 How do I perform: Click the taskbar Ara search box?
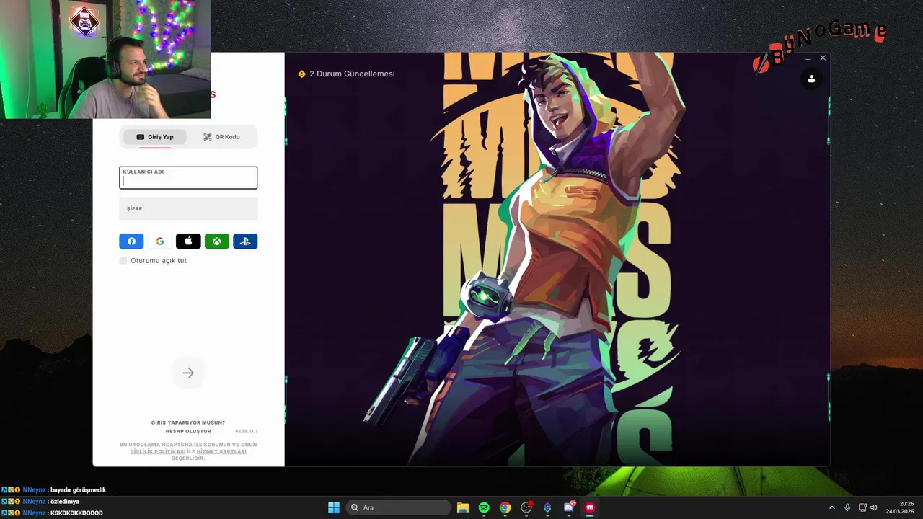pos(399,507)
